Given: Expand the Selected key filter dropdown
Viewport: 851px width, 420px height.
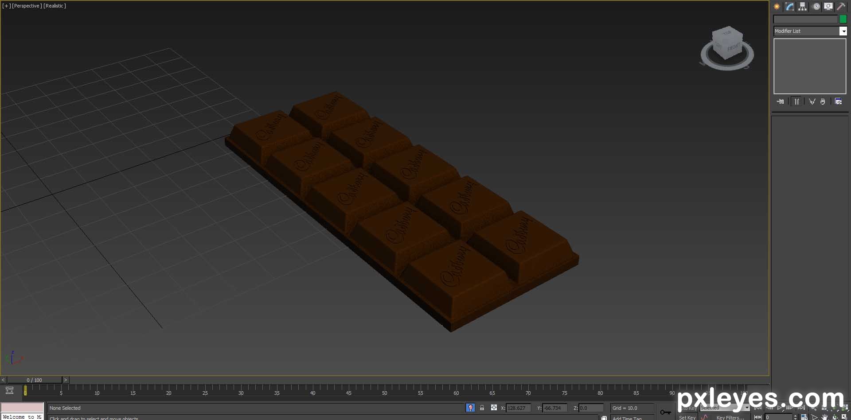Looking at the screenshot, I should (x=747, y=408).
